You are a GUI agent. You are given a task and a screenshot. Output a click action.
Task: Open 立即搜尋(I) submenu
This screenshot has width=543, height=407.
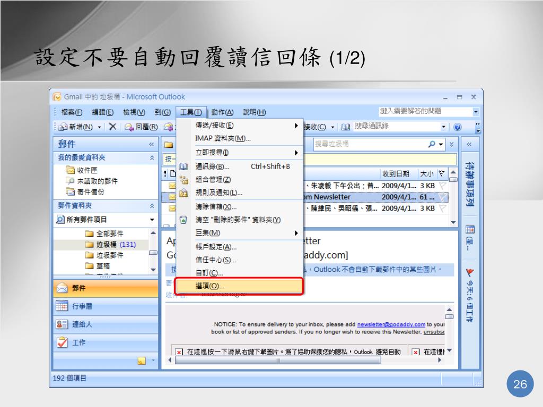(239, 153)
